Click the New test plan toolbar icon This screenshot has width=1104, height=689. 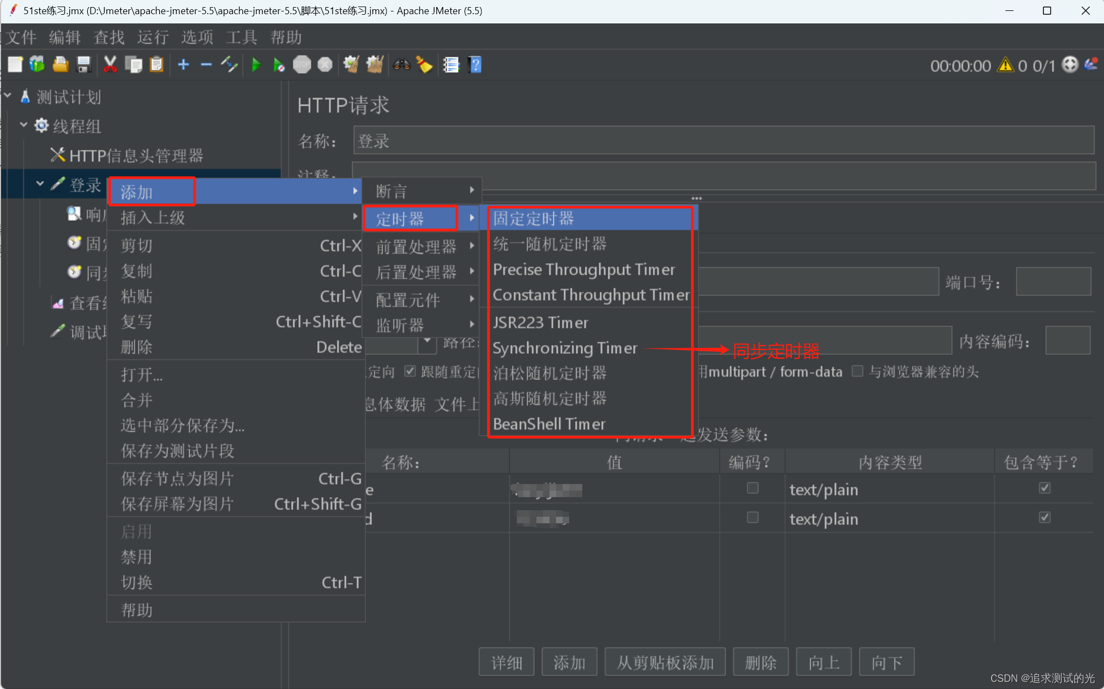[x=15, y=65]
